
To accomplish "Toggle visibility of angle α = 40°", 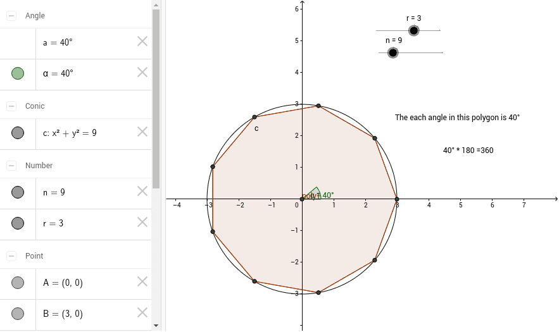I will (18, 73).
